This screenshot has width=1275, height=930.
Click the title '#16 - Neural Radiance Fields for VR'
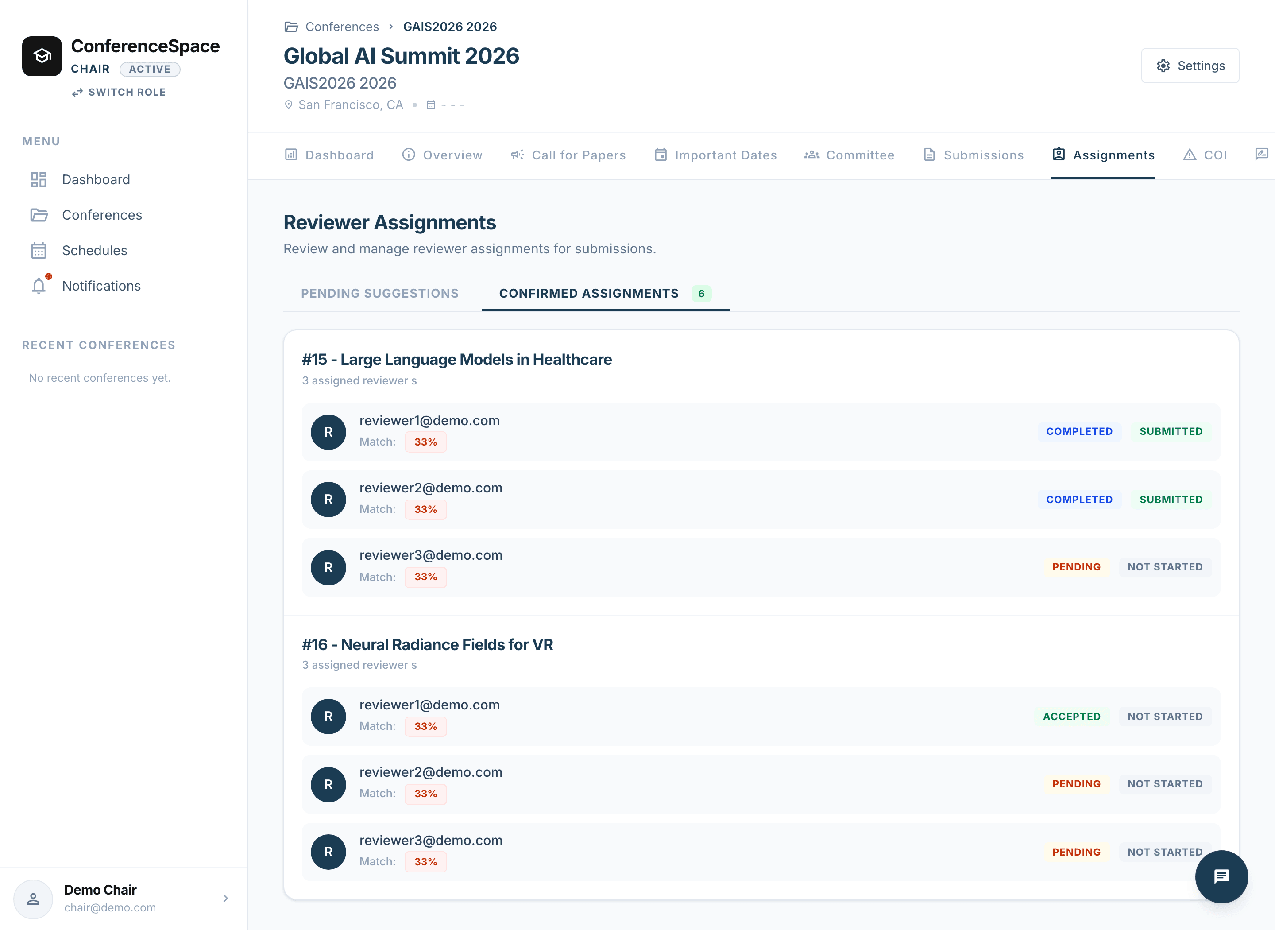428,645
